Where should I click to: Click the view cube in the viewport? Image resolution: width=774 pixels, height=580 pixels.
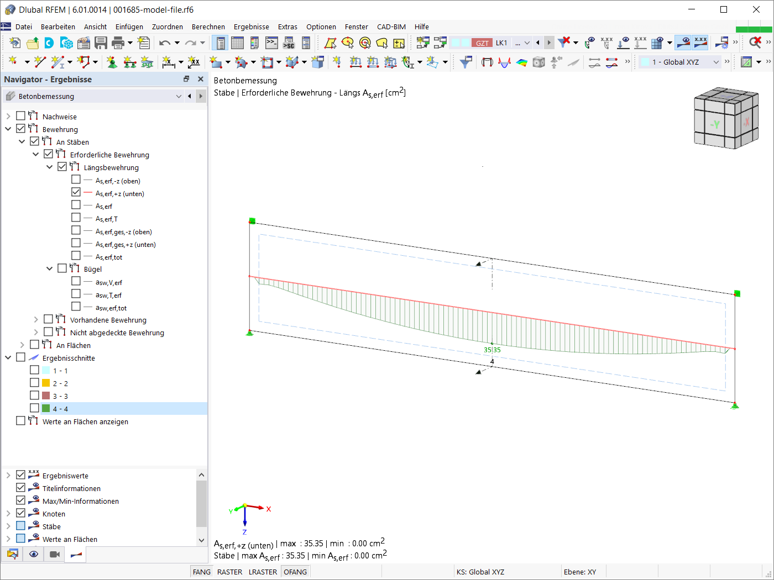(x=726, y=118)
